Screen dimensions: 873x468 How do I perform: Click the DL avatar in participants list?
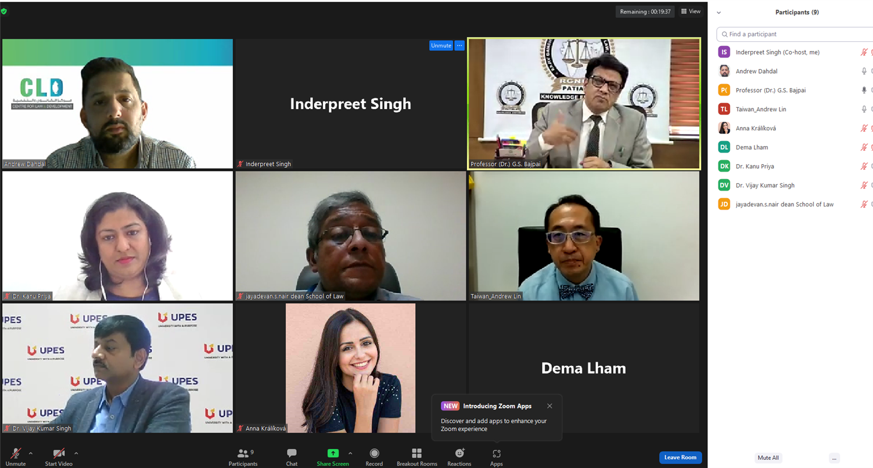[x=724, y=147]
